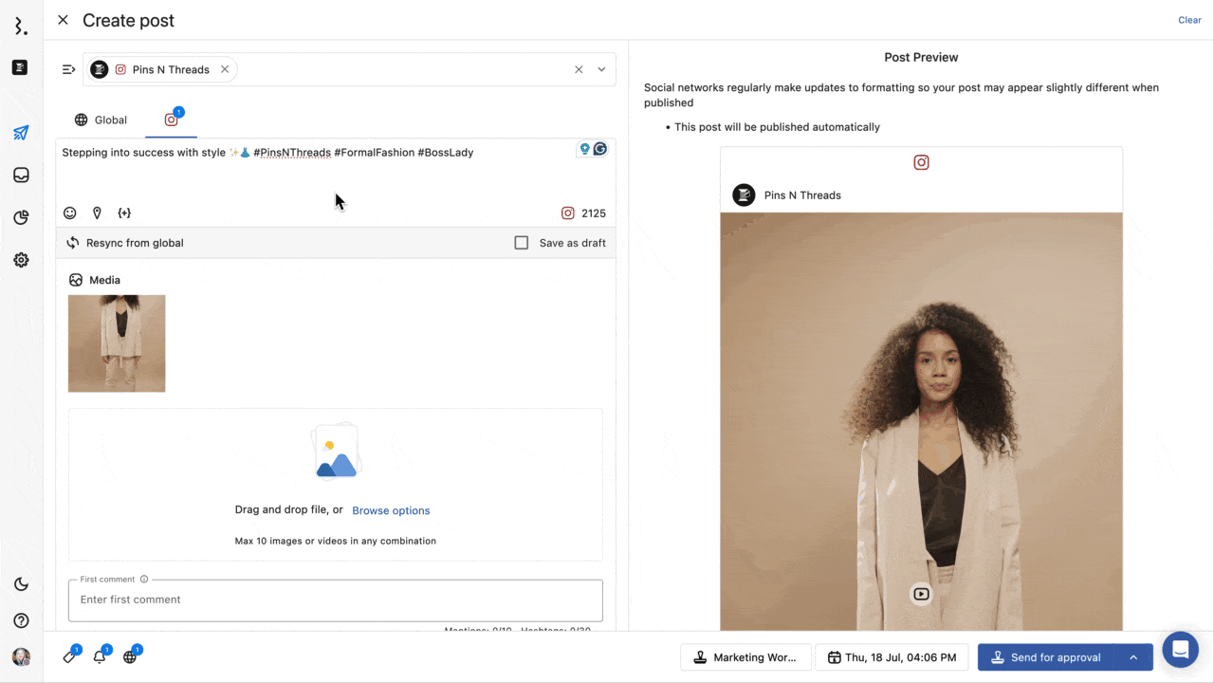The height and width of the screenshot is (683, 1214).
Task: Enable the Save as draft checkbox
Action: click(x=522, y=243)
